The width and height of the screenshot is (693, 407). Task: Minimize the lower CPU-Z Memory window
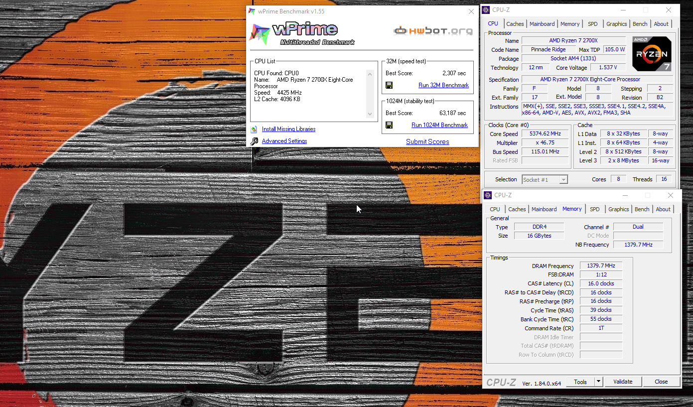tap(625, 195)
